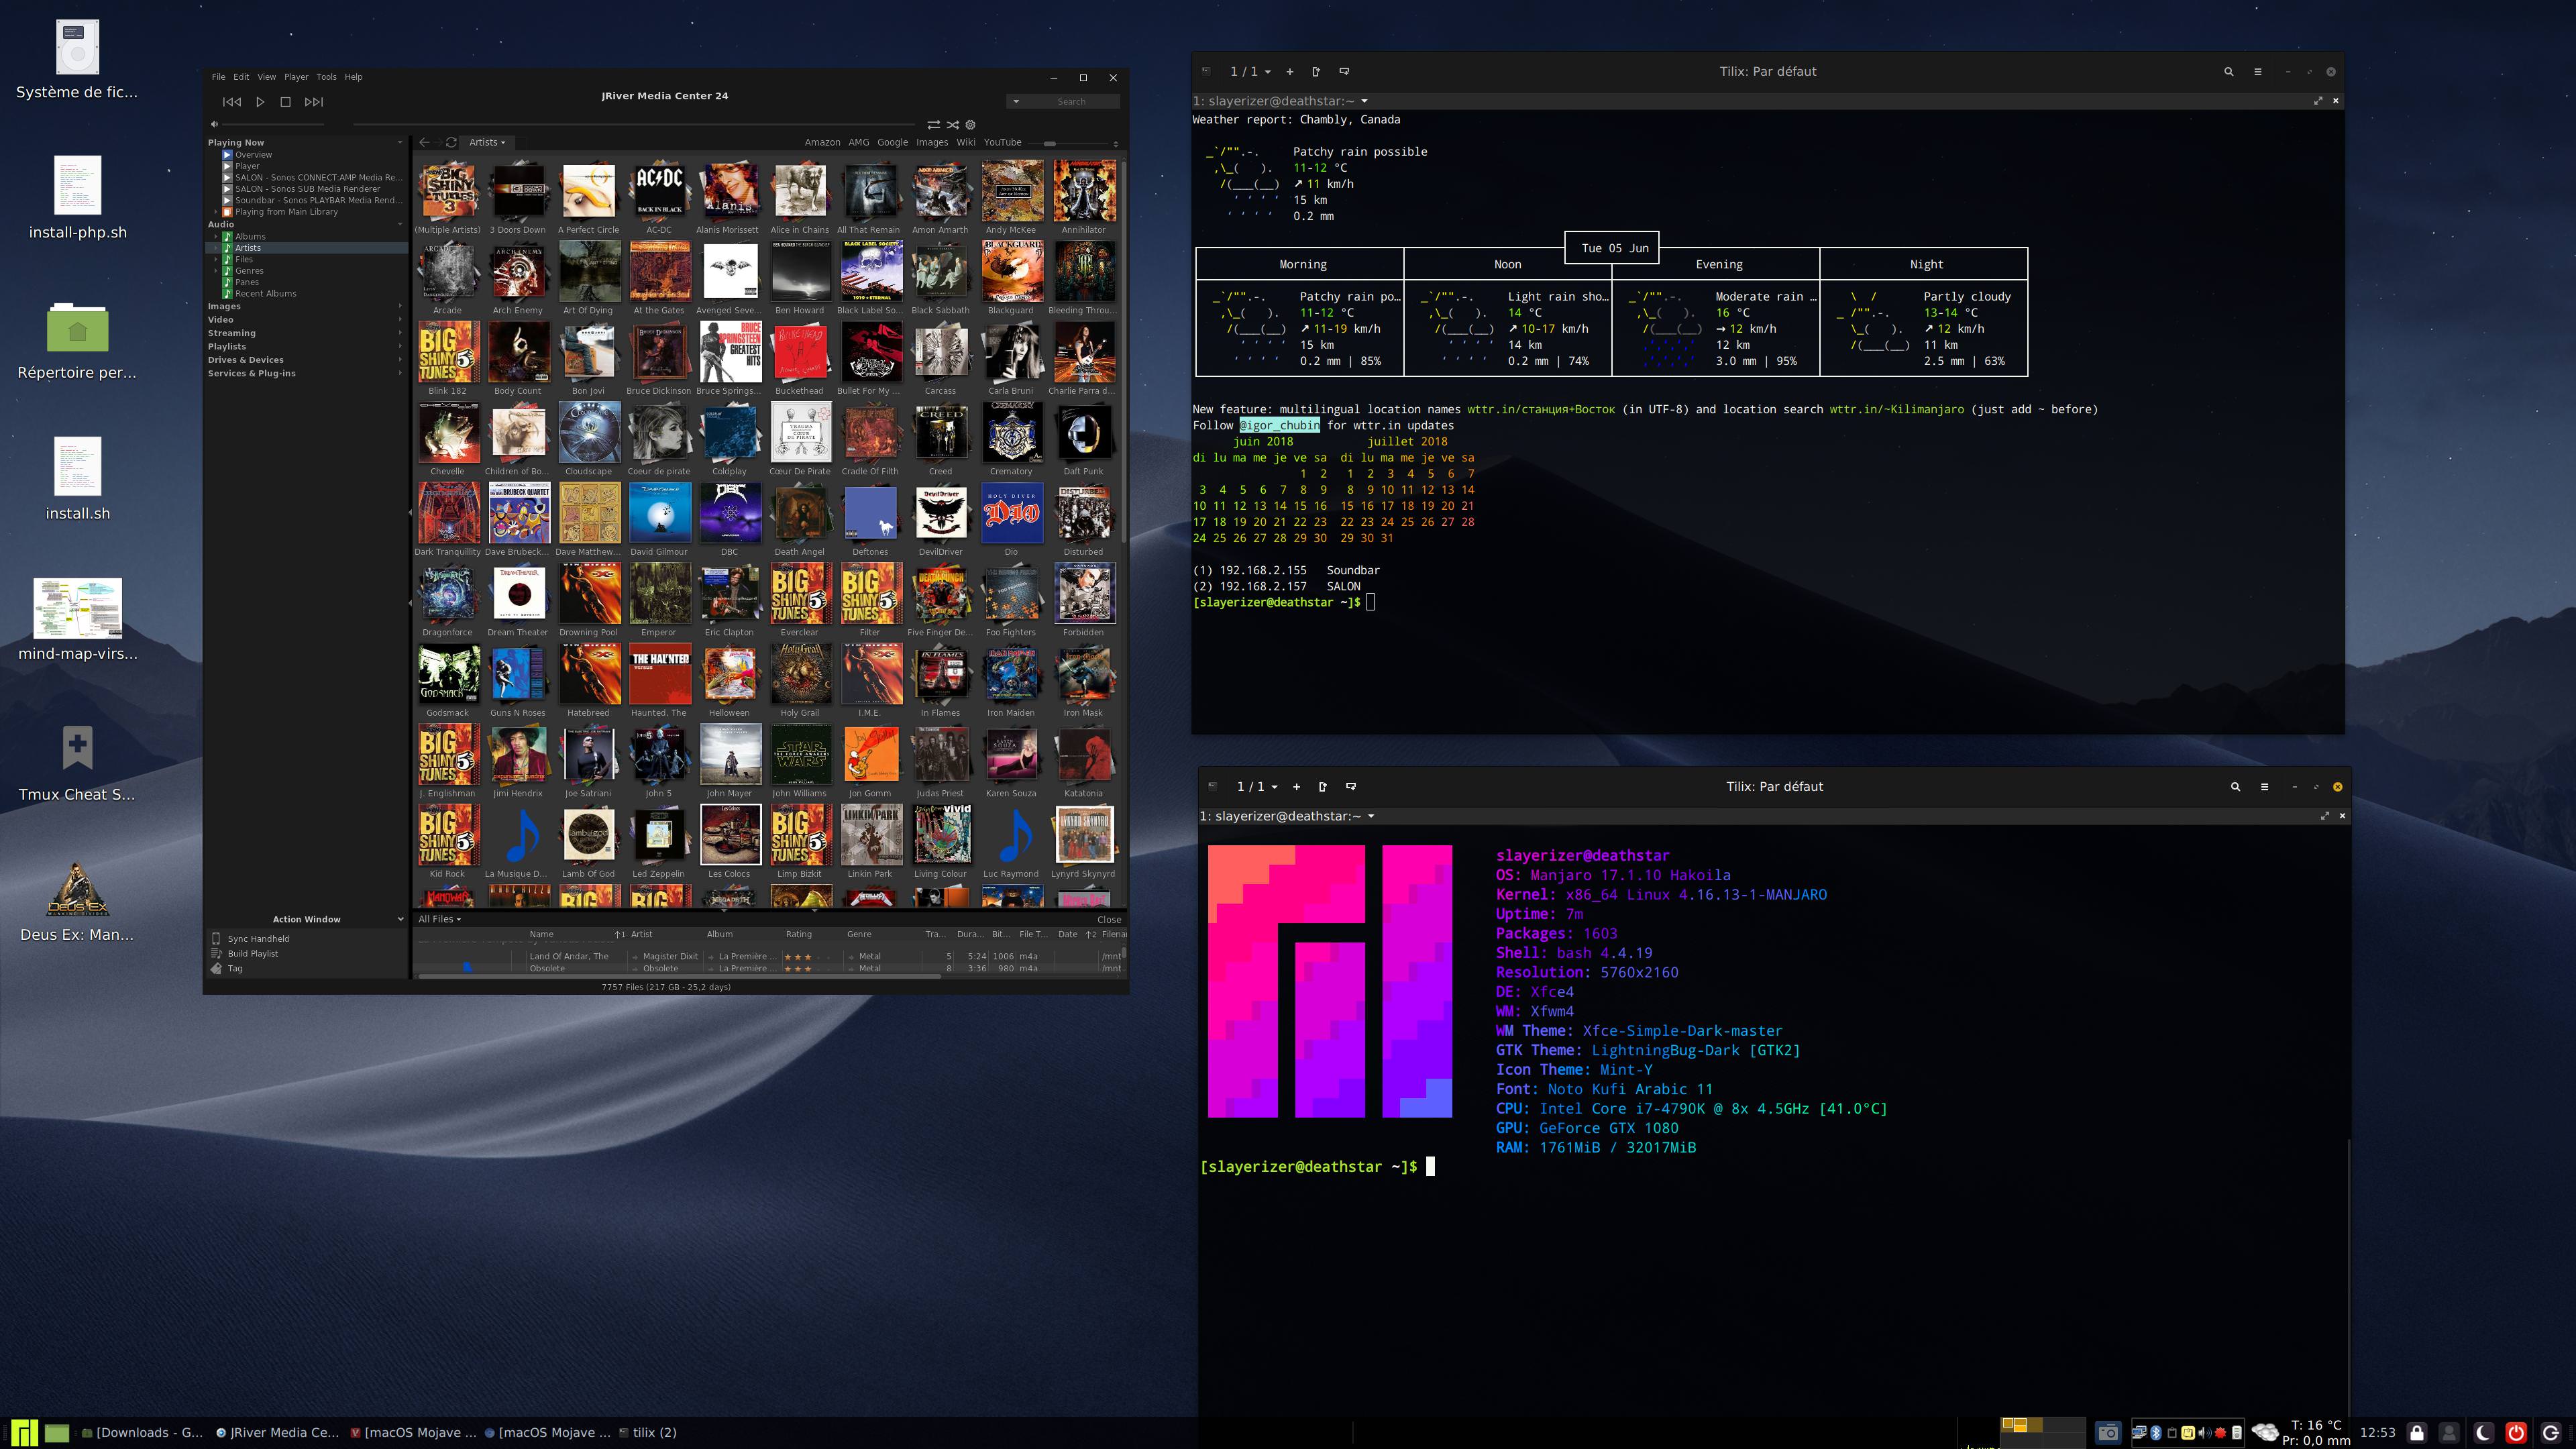The width and height of the screenshot is (2576, 1449).
Task: Mute volume using the speaker icon
Action: 214,124
